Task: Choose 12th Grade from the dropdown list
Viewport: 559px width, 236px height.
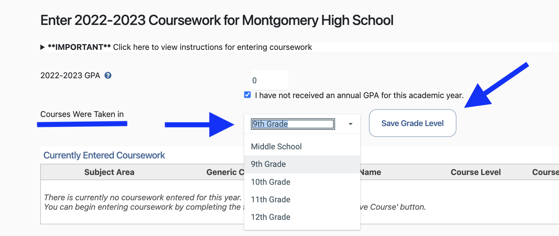Action: tap(271, 217)
